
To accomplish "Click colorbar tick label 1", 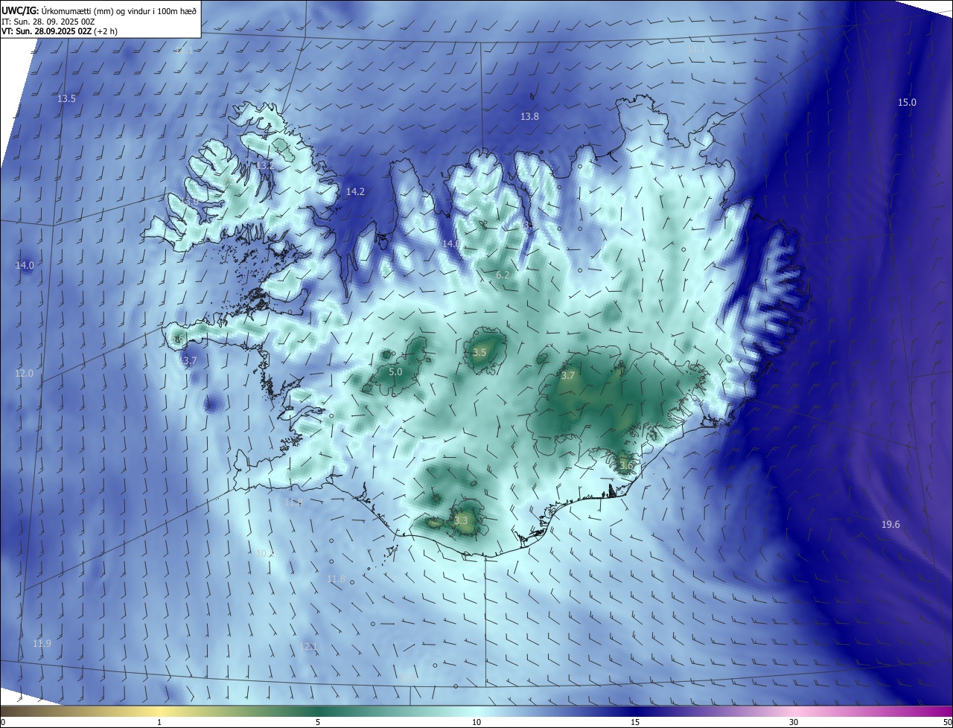I will (159, 723).
